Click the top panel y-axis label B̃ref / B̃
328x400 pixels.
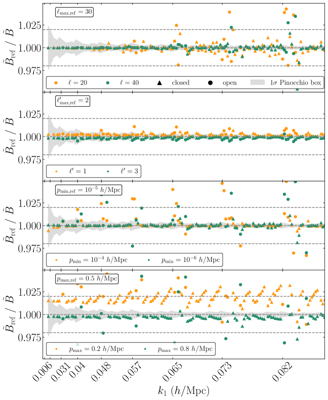10,48
